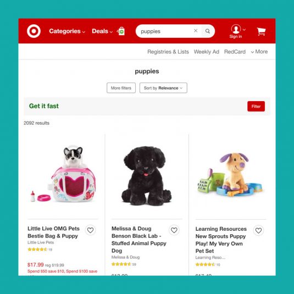Click the Target bullseye logo
This screenshot has width=294, height=294.
point(34,31)
